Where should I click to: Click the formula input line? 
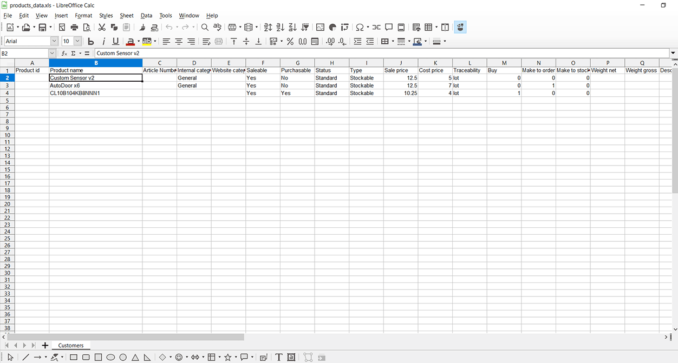click(x=379, y=54)
